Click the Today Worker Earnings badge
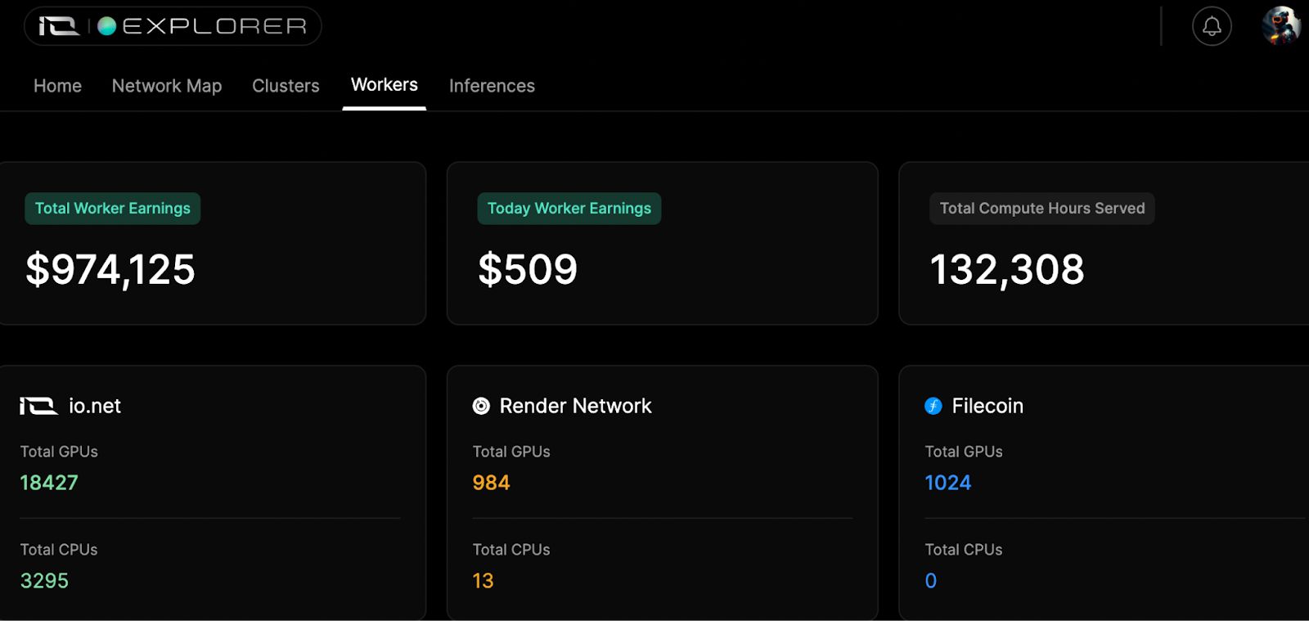 point(569,209)
